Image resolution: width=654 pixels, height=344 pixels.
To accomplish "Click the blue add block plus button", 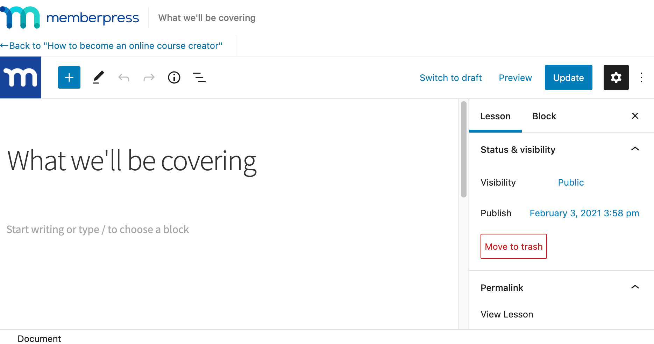I will [x=69, y=77].
